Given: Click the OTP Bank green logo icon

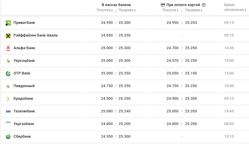Looking at the screenshot, I should pyautogui.click(x=8, y=74).
